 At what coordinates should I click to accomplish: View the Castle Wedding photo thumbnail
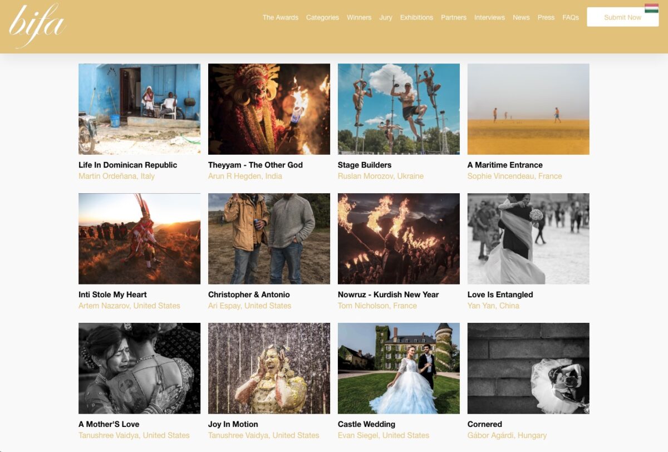[399, 368]
